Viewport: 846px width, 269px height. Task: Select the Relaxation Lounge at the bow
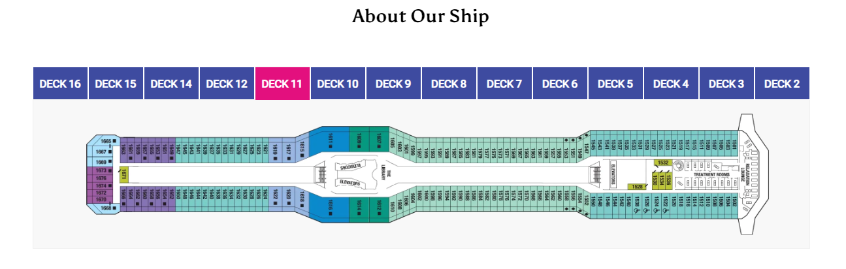pos(744,172)
